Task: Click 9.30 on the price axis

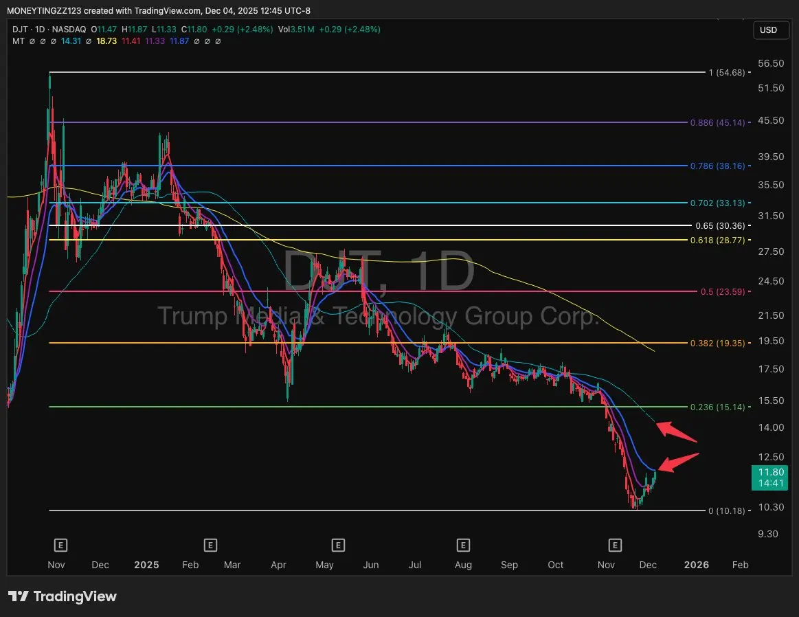Action: 768,535
